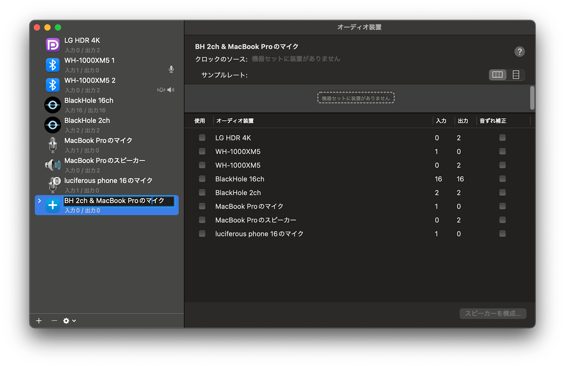Image resolution: width=565 pixels, height=367 pixels.
Task: Open the gear actions dropdown menu
Action: [x=69, y=321]
